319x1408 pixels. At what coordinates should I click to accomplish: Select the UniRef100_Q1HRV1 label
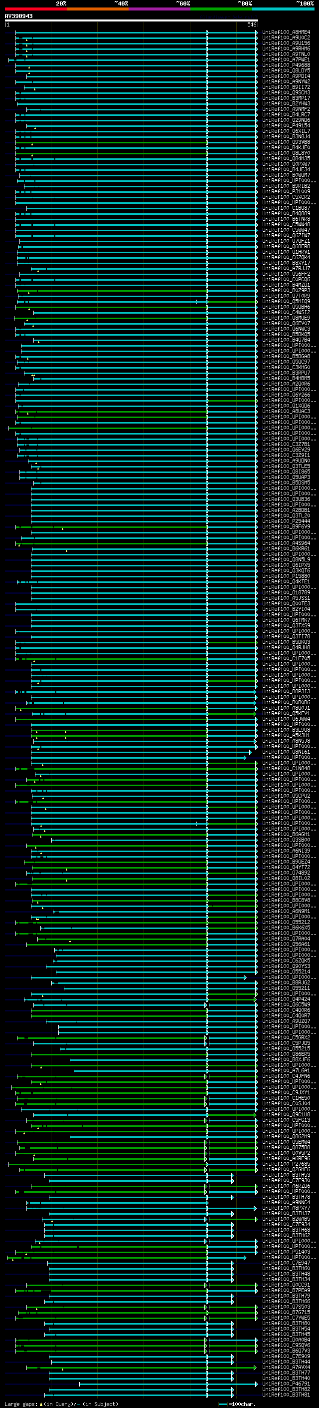tap(286, 252)
